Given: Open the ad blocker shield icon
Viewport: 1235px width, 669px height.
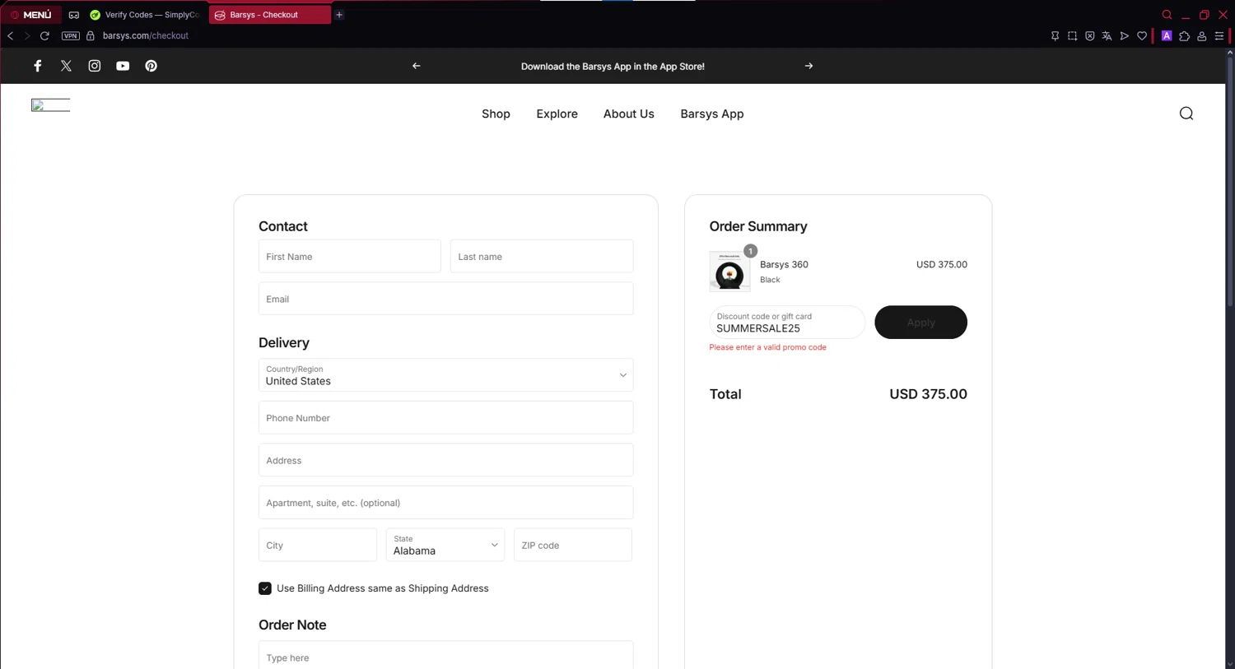Looking at the screenshot, I should [1089, 36].
